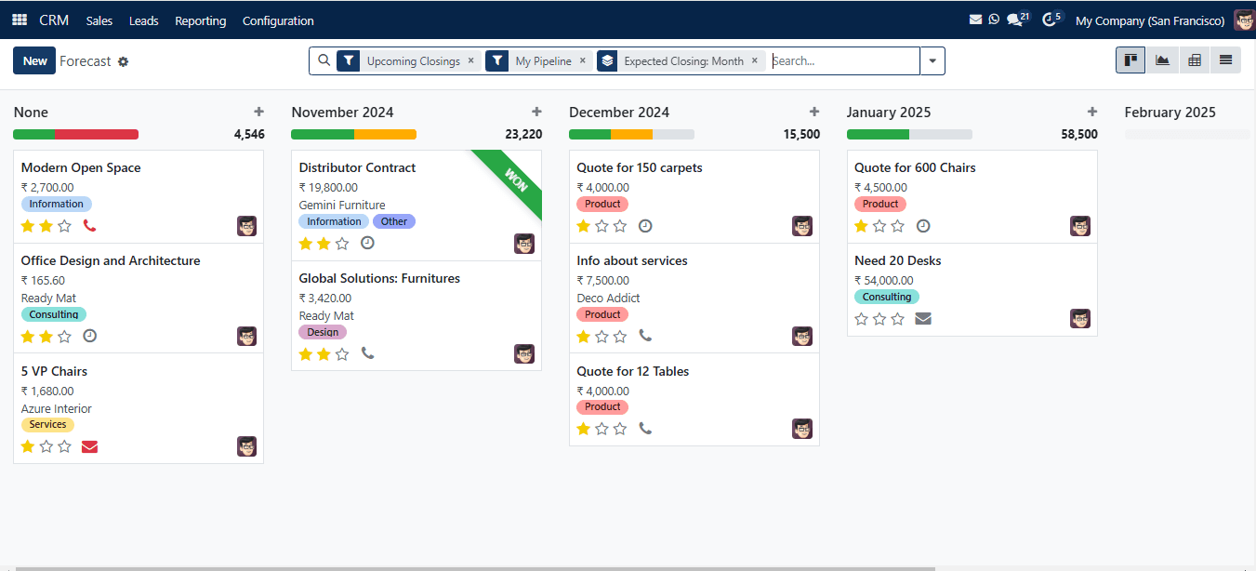Screen dimensions: 1256x571
Task: Open the apps grid home menu
Action: [x=20, y=20]
